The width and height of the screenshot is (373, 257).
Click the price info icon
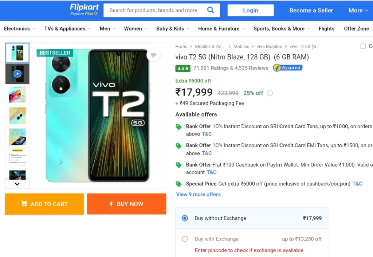(x=270, y=93)
